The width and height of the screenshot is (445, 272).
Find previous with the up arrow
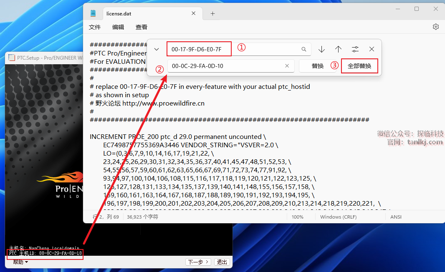click(338, 49)
